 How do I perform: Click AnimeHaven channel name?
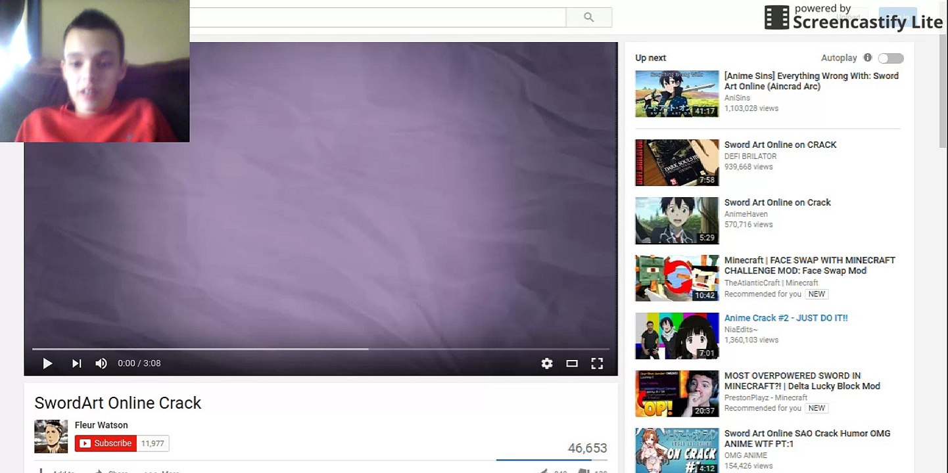coord(746,214)
